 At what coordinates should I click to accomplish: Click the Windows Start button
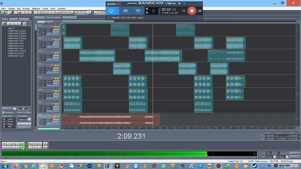[x=5, y=166]
